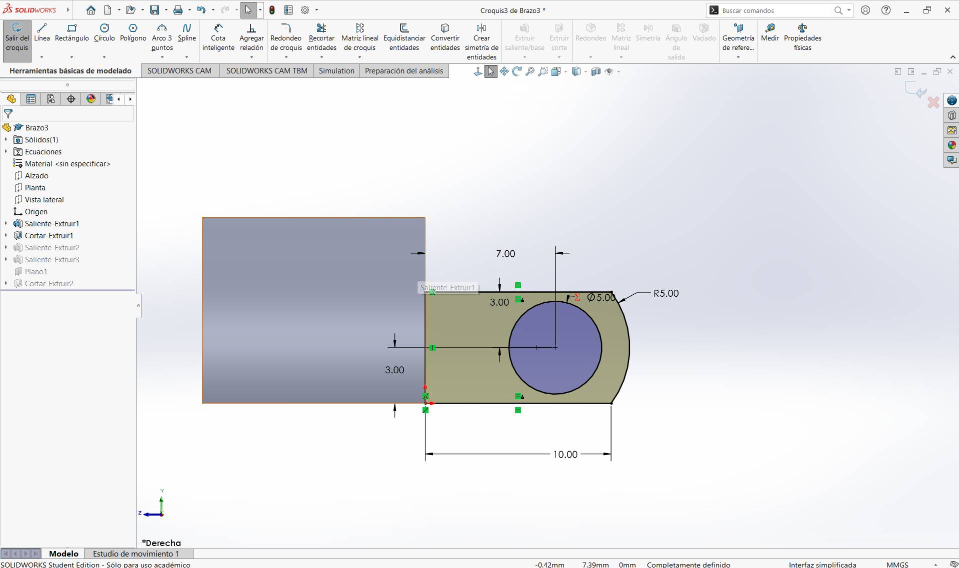The height and width of the screenshot is (568, 959).
Task: Open the PropertyManager tab
Action: click(31, 99)
